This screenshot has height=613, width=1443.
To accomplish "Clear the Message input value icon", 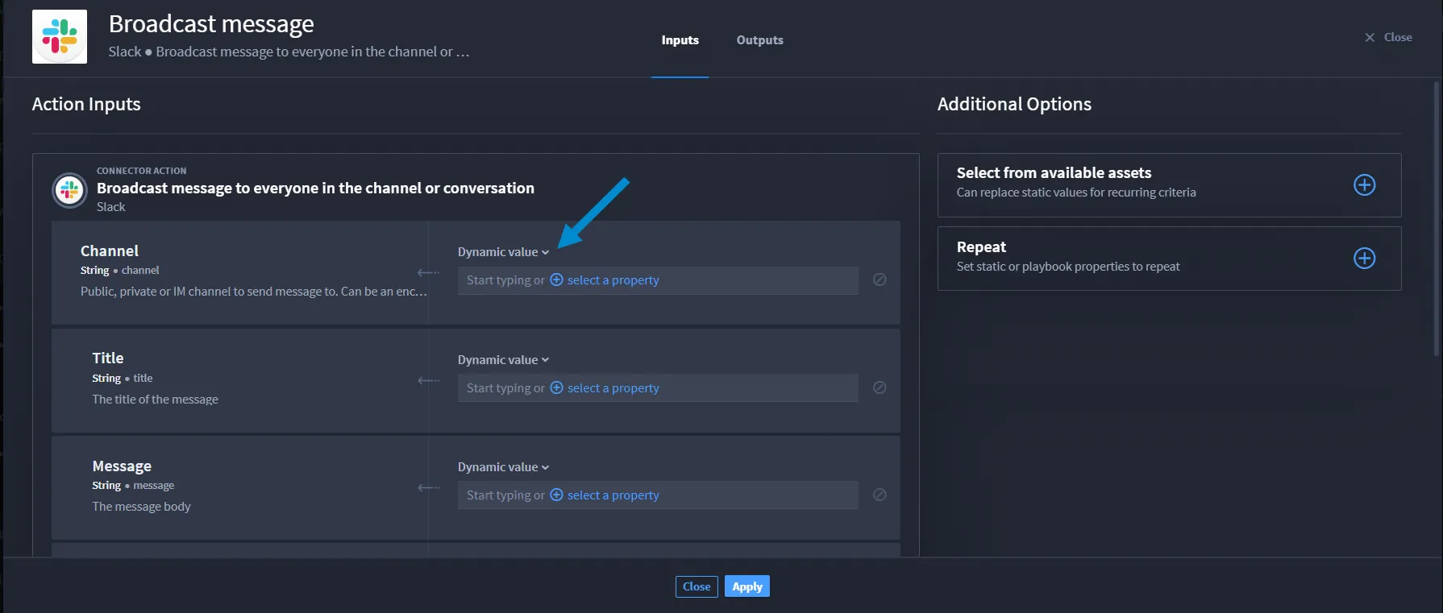I will pyautogui.click(x=880, y=495).
